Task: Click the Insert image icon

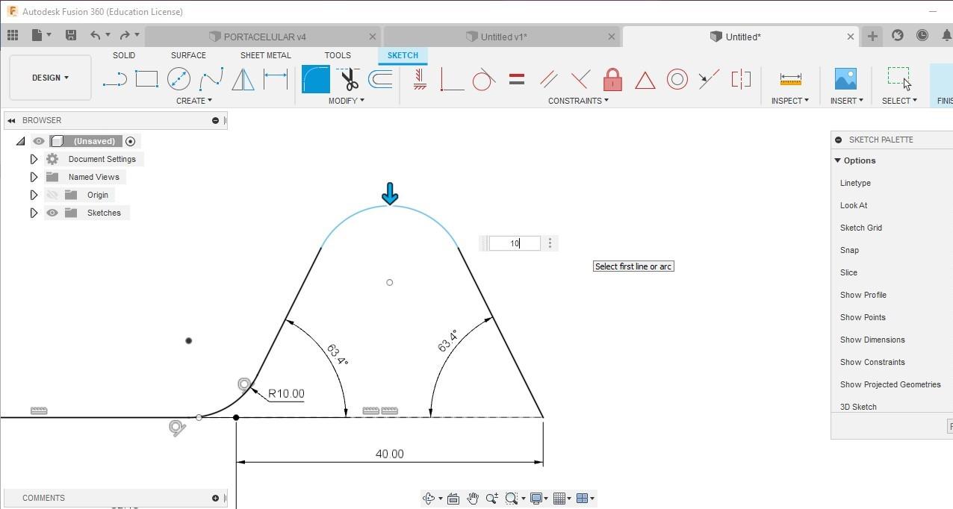Action: (x=845, y=78)
